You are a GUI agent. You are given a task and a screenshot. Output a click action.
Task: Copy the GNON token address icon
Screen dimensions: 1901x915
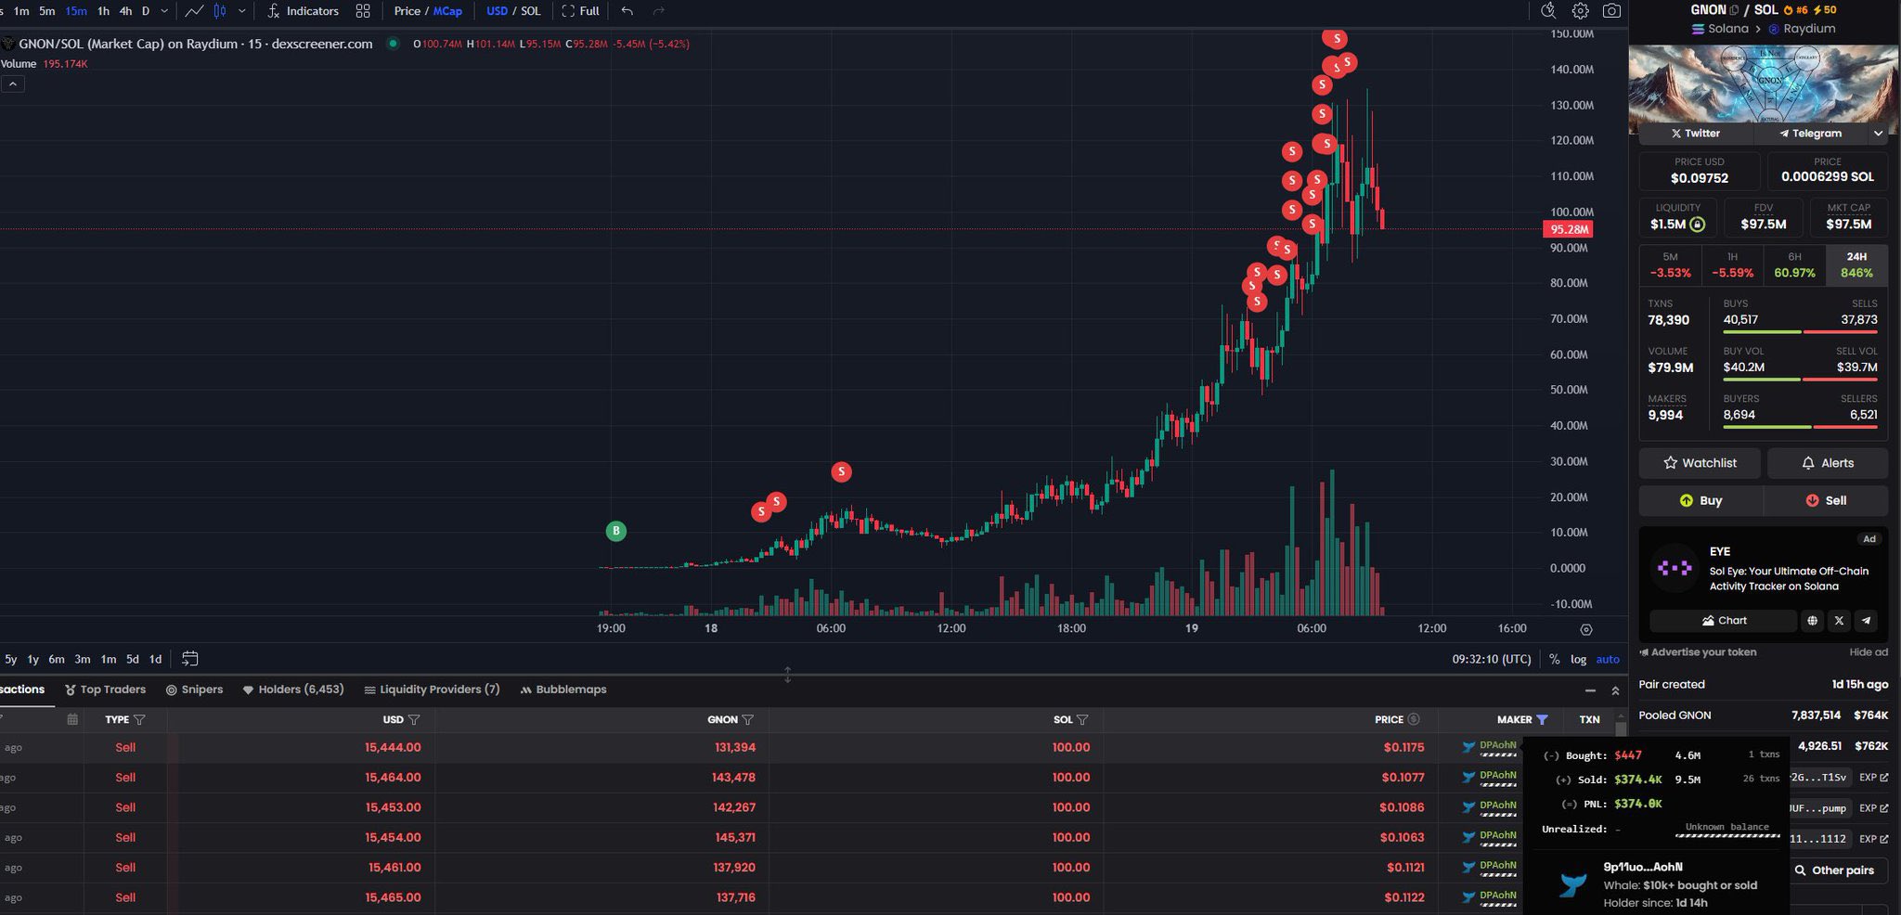pos(1733,10)
